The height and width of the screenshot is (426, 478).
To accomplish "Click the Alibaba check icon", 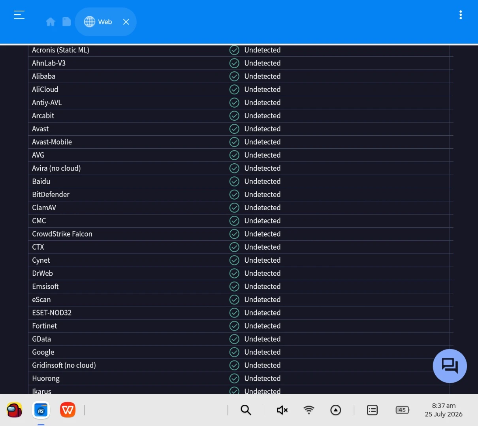I will [234, 77].
